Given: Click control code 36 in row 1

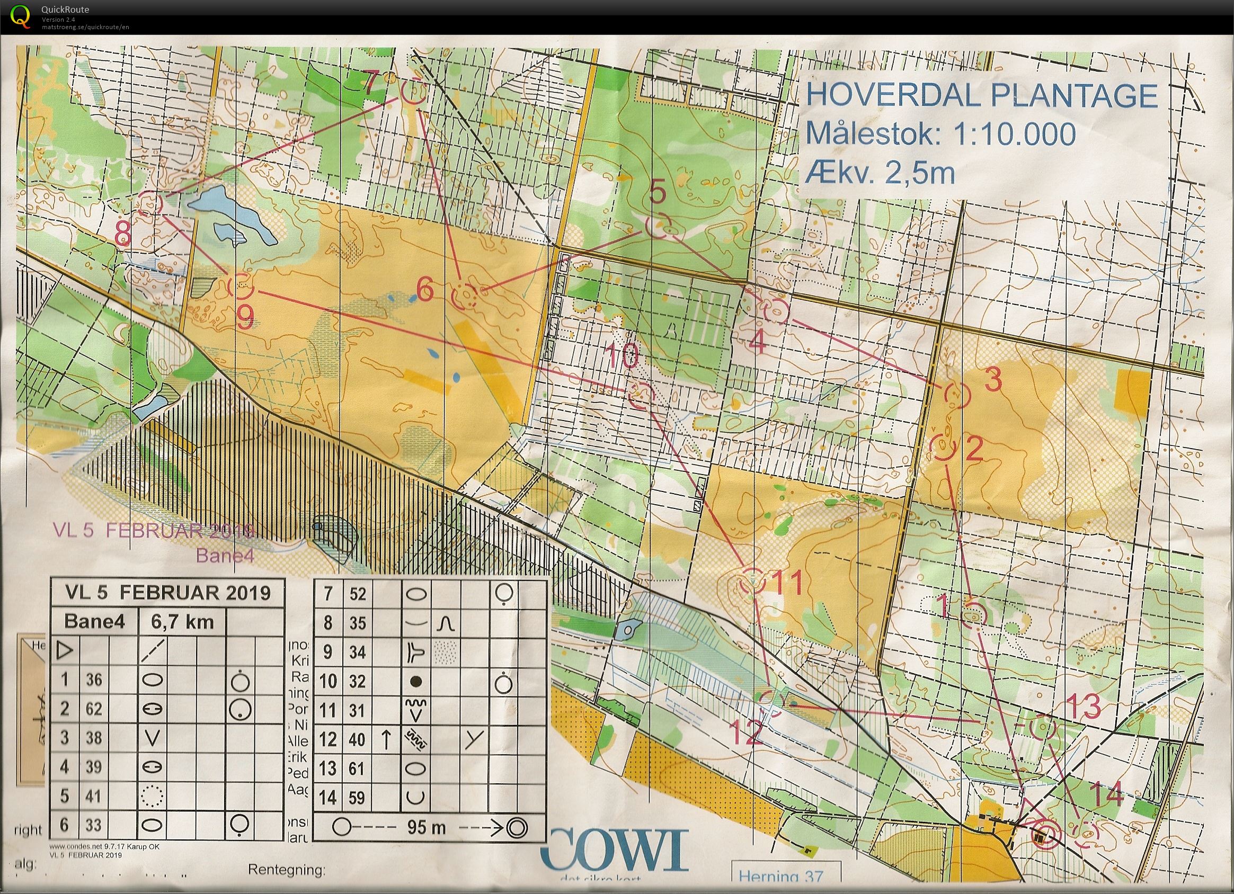Looking at the screenshot, I should coord(94,680).
